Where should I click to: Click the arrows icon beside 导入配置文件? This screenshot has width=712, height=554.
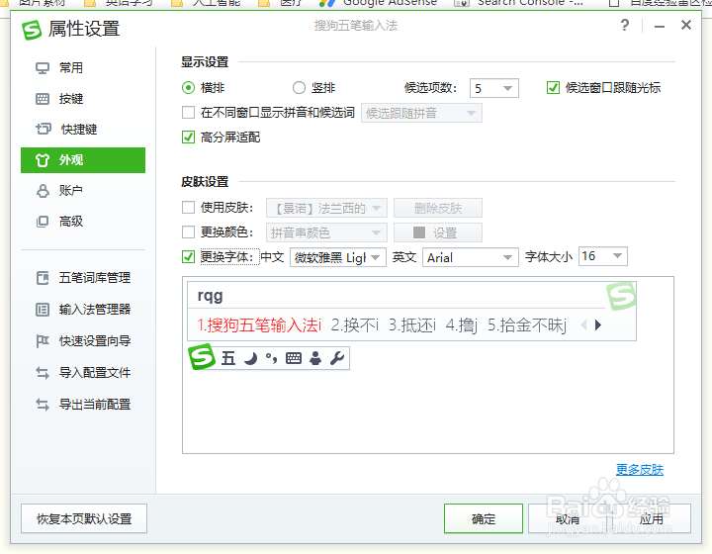43,373
